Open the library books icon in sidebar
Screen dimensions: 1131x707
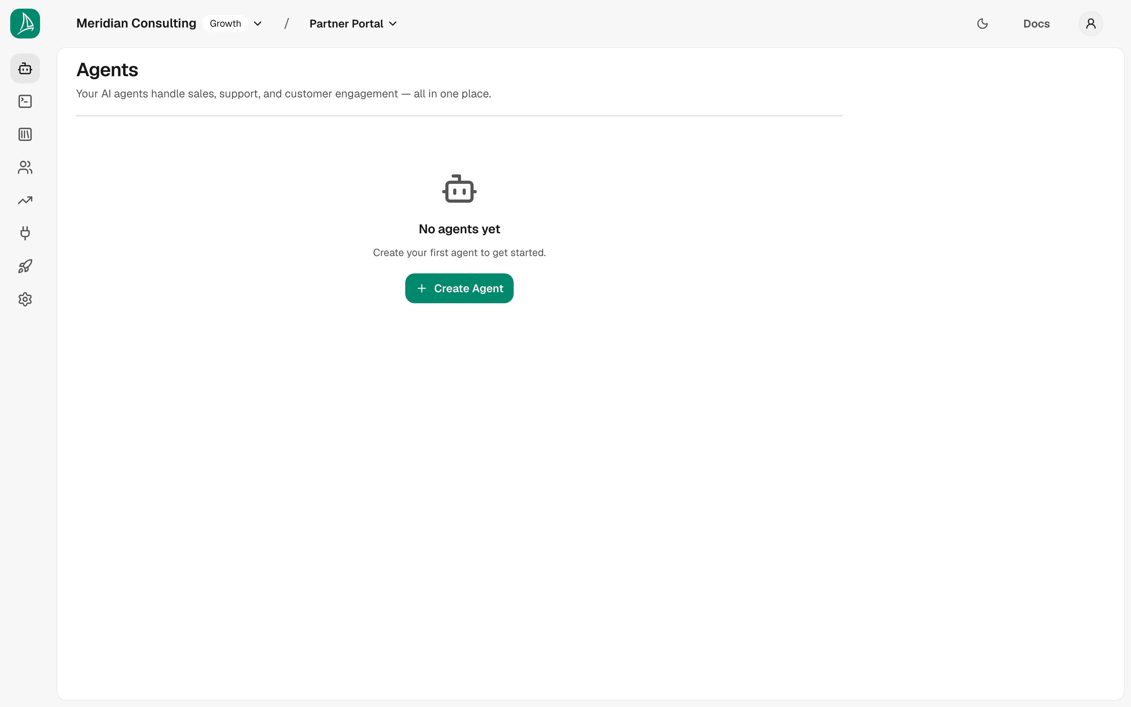coord(25,135)
